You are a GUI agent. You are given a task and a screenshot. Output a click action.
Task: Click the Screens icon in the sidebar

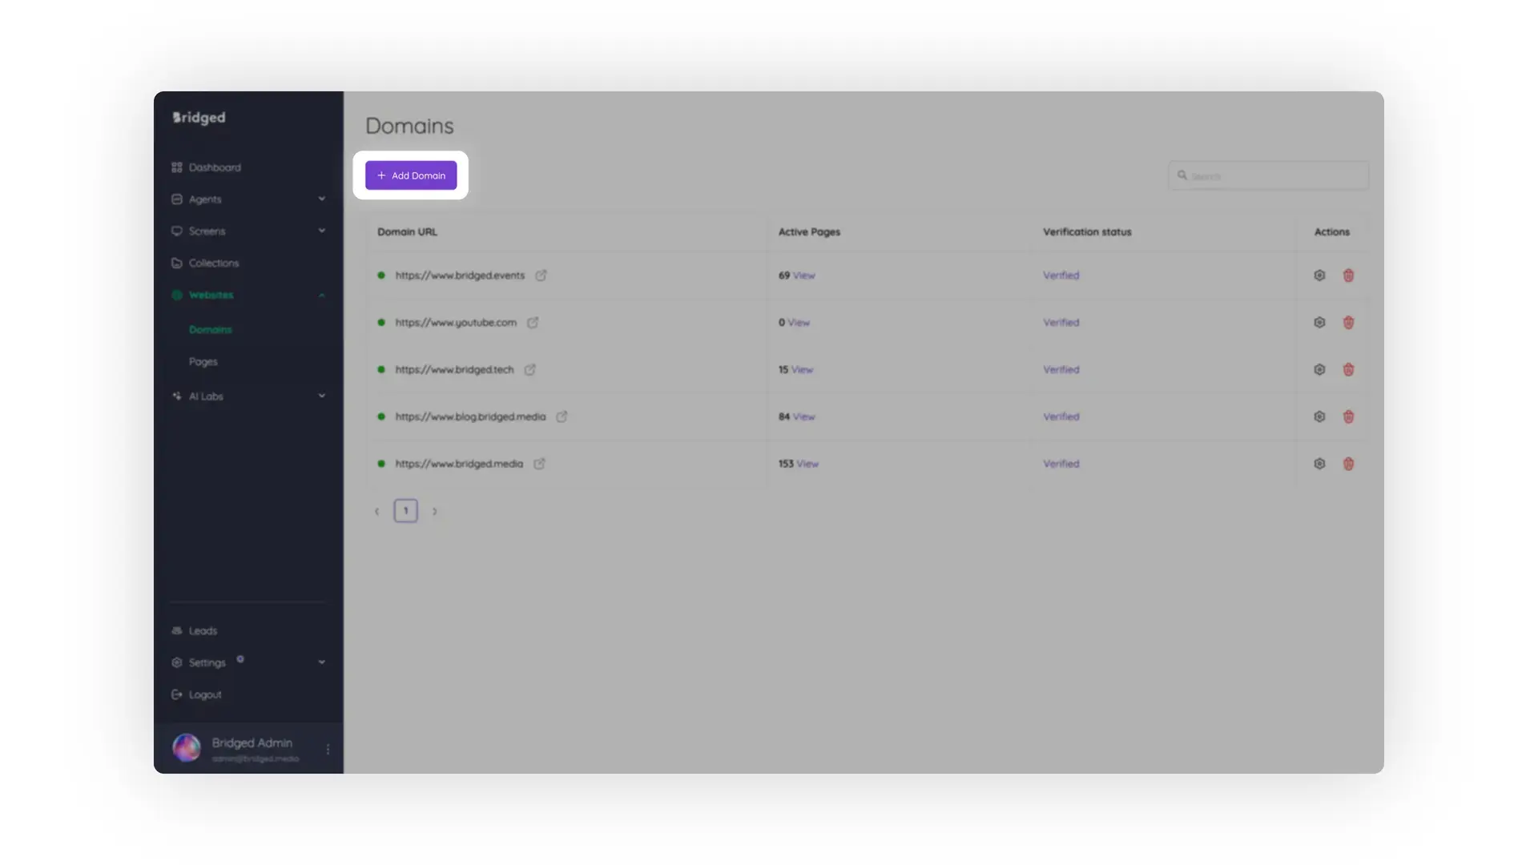pyautogui.click(x=177, y=231)
